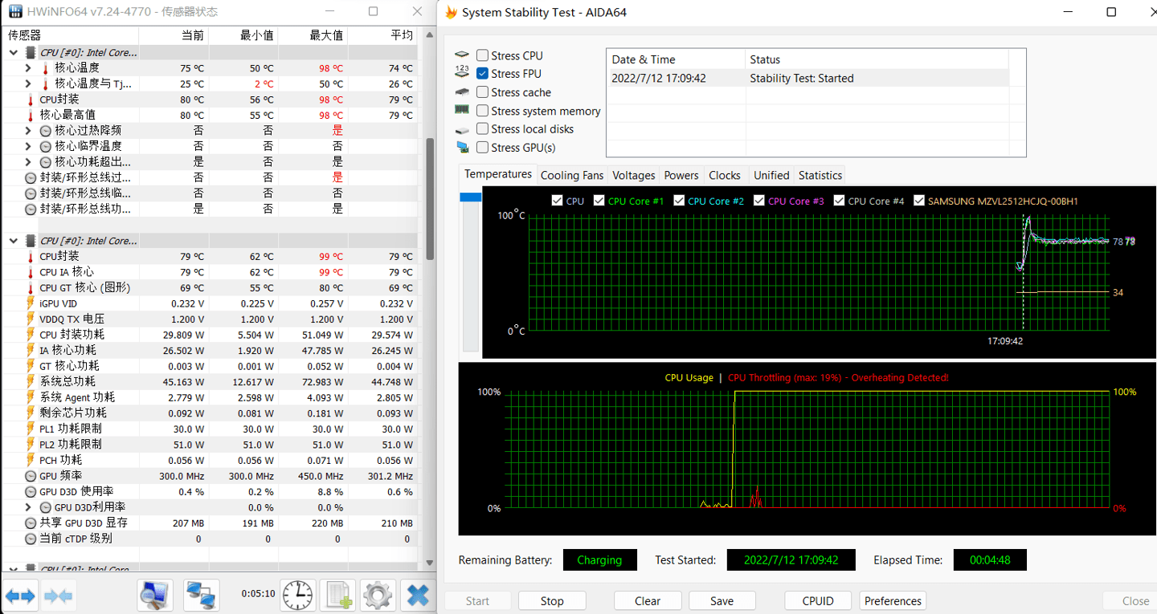Select Stability Test: Started log row
The height and width of the screenshot is (614, 1157).
[807, 78]
